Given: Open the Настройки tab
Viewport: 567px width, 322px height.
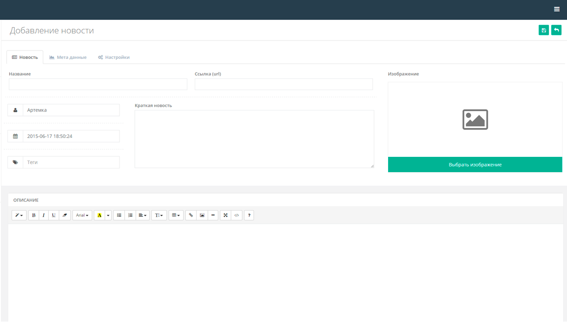Looking at the screenshot, I should (x=114, y=57).
